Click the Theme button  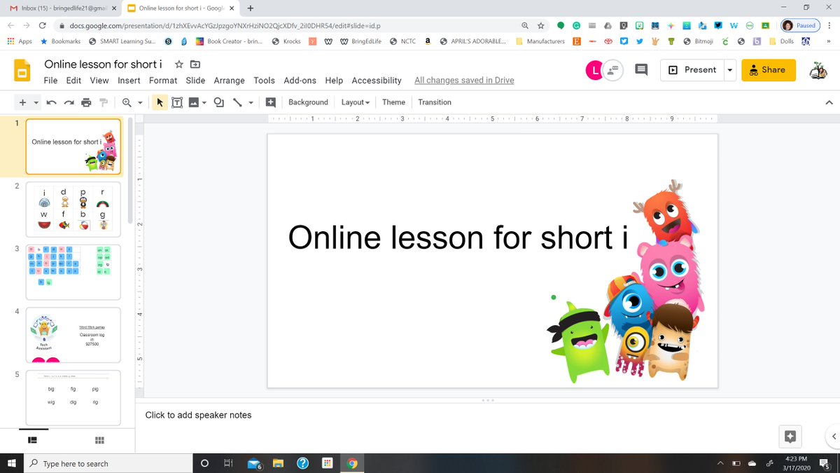coord(393,102)
